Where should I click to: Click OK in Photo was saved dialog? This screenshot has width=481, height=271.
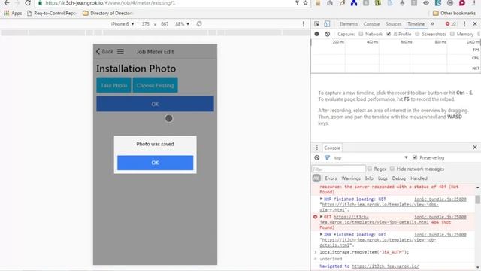click(x=156, y=163)
